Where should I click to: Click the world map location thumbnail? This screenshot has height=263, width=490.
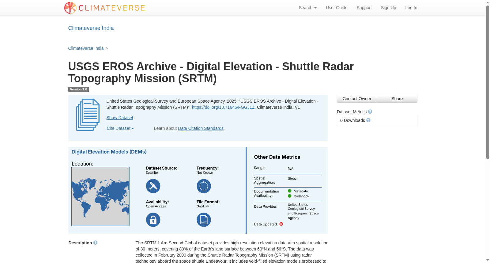click(x=100, y=196)
